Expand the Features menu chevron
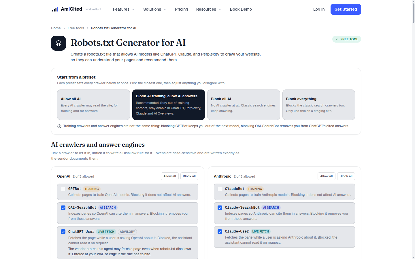The height and width of the screenshot is (259, 415). click(x=133, y=9)
